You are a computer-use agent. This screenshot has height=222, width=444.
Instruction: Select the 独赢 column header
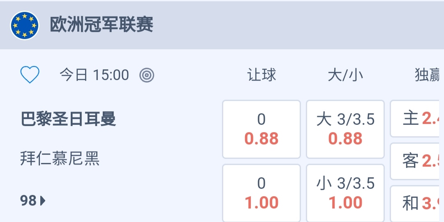[428, 75]
